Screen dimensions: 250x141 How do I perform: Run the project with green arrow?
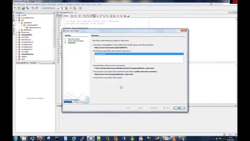71,8
